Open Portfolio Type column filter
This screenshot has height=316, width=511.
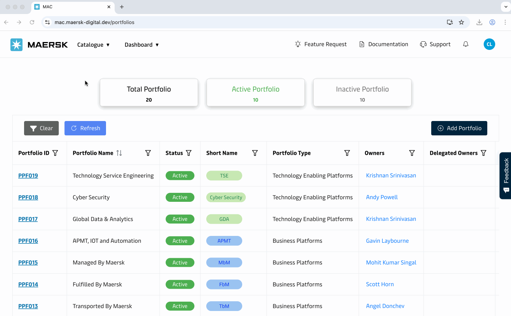347,153
